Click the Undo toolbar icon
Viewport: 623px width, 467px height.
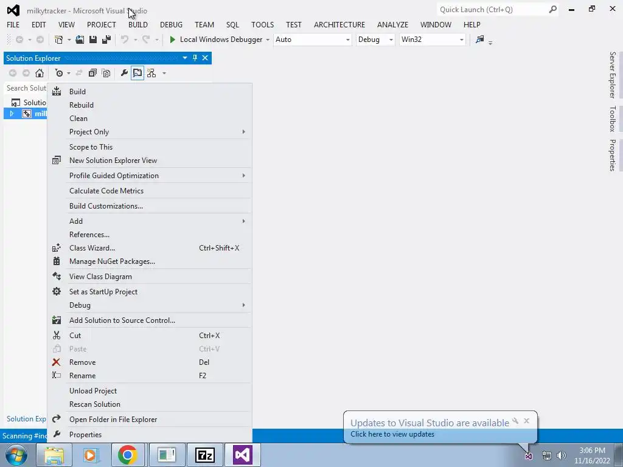[125, 40]
